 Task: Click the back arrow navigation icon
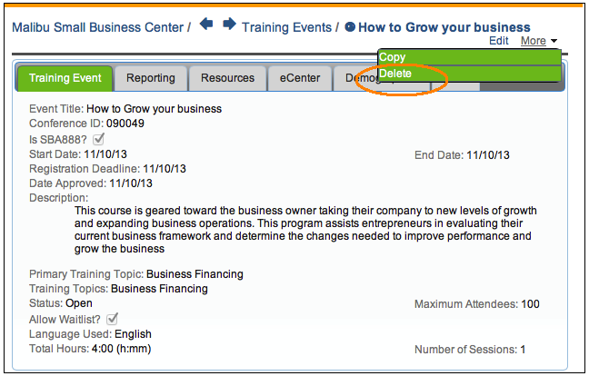pos(206,25)
